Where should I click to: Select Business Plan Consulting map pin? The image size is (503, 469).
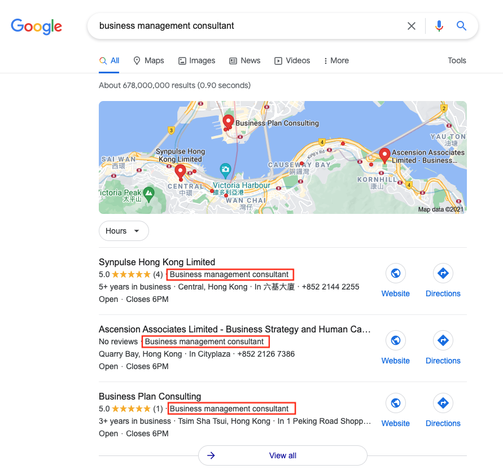[228, 122]
